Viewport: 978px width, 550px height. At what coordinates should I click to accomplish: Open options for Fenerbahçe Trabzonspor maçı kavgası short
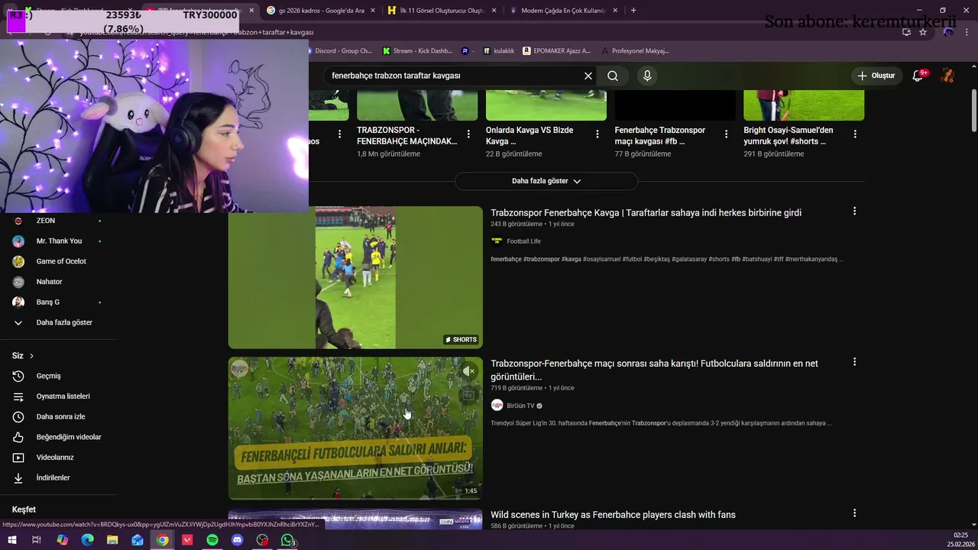pos(726,134)
